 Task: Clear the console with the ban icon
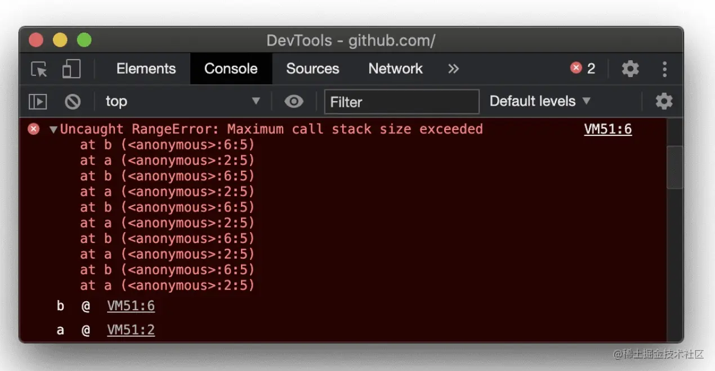(73, 102)
